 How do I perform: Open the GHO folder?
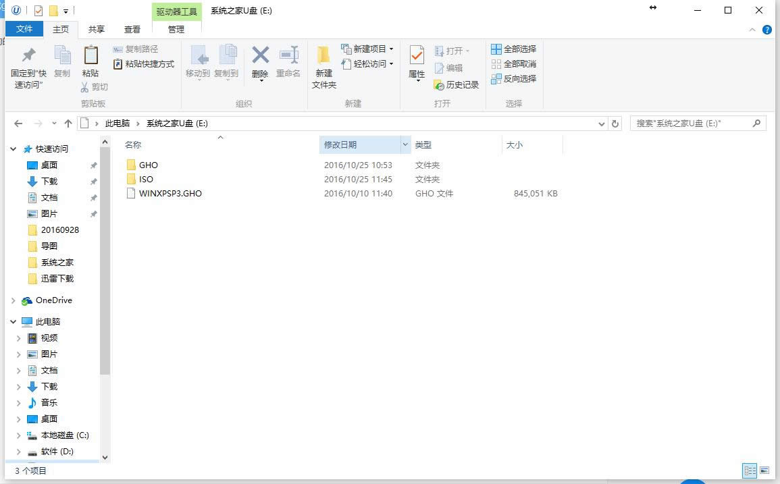tap(148, 165)
